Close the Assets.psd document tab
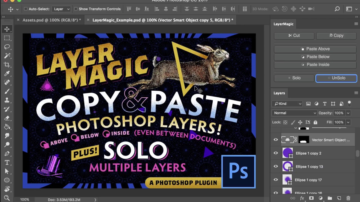 tap(18, 20)
